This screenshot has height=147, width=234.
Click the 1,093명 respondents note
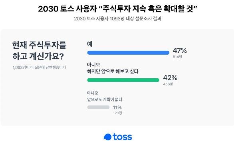point(40,68)
